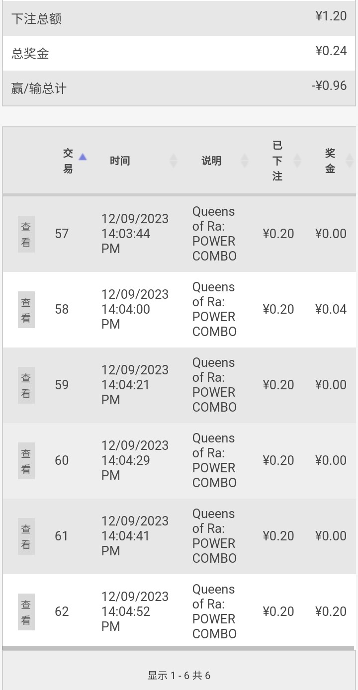Screen dimensions: 358x690
Task: Click the total prize amount ¥0.24
Action: pyautogui.click(x=331, y=51)
